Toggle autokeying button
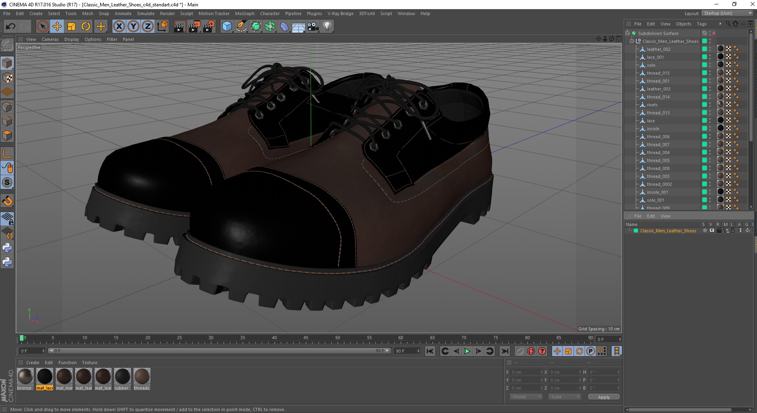The height and width of the screenshot is (413, 757). 531,351
